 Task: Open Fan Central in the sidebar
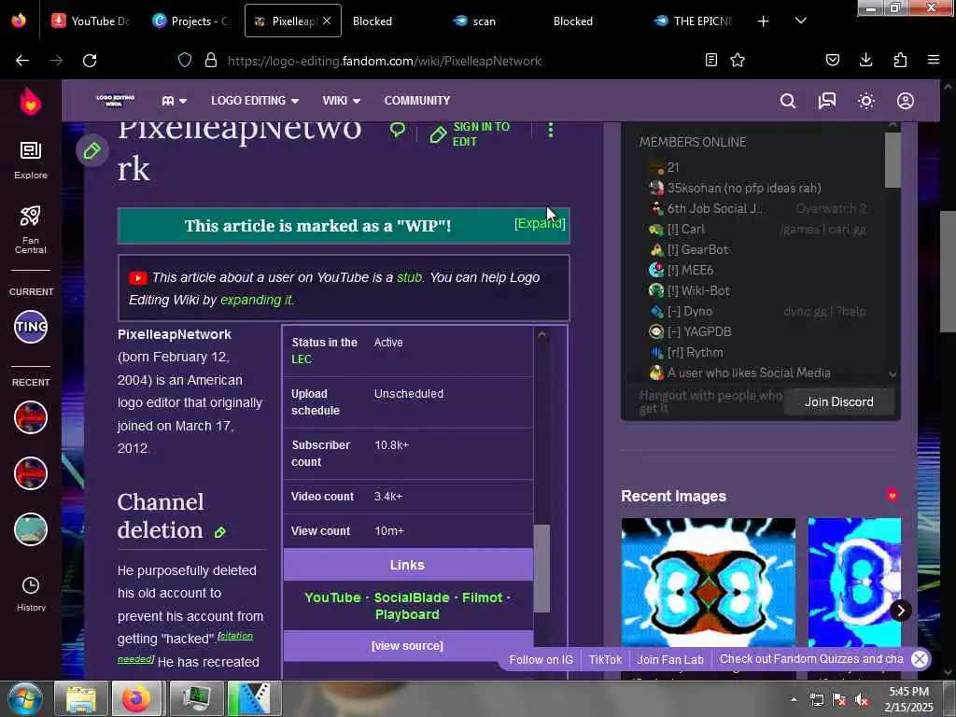[x=31, y=229]
